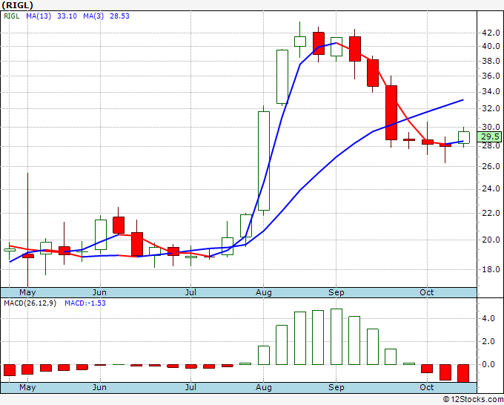Click the tallest green candle in early August
Image resolution: width=504 pixels, height=405 pixels.
[x=264, y=159]
